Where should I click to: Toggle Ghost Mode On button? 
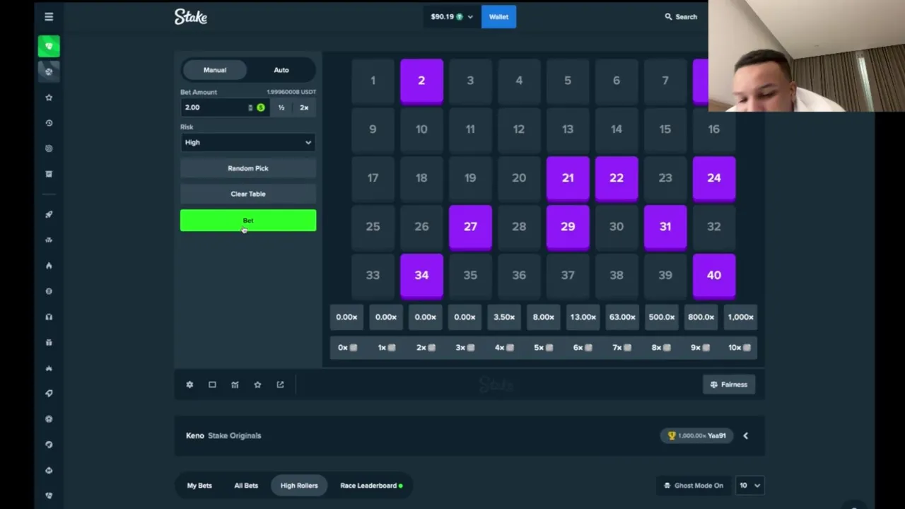694,486
